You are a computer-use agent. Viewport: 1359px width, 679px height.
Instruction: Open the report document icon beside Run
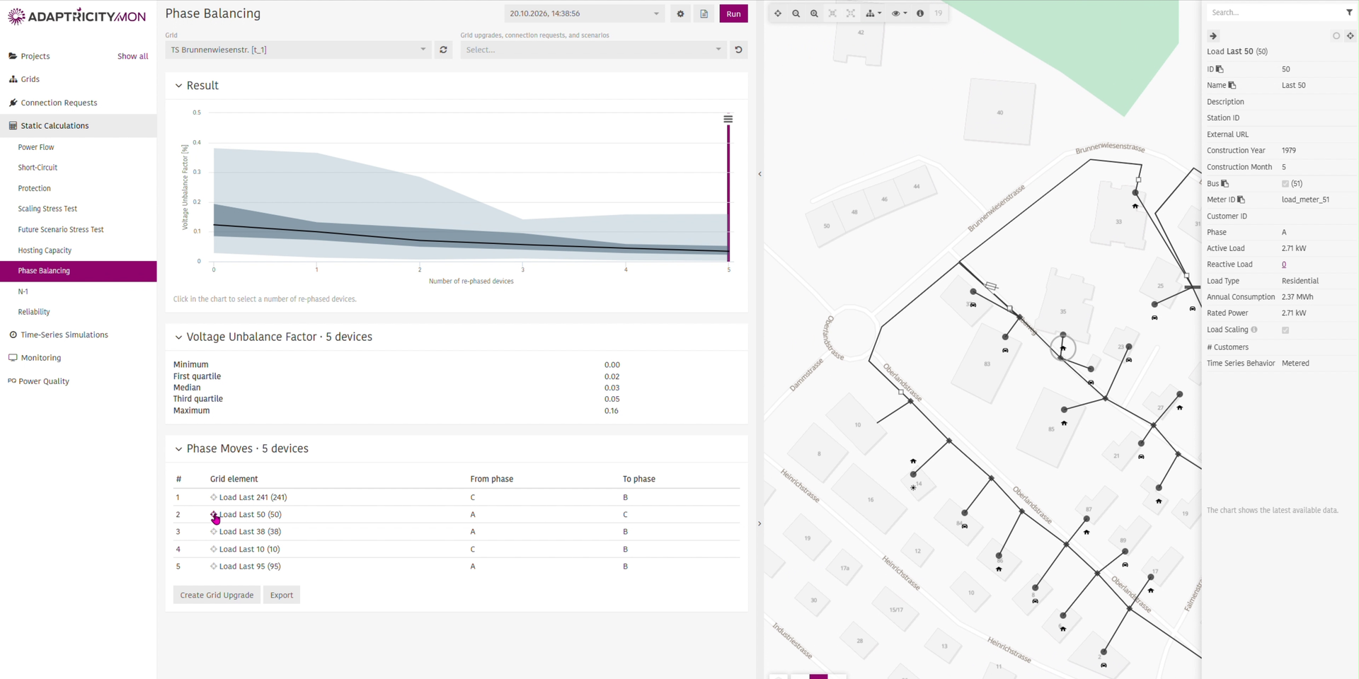704,13
